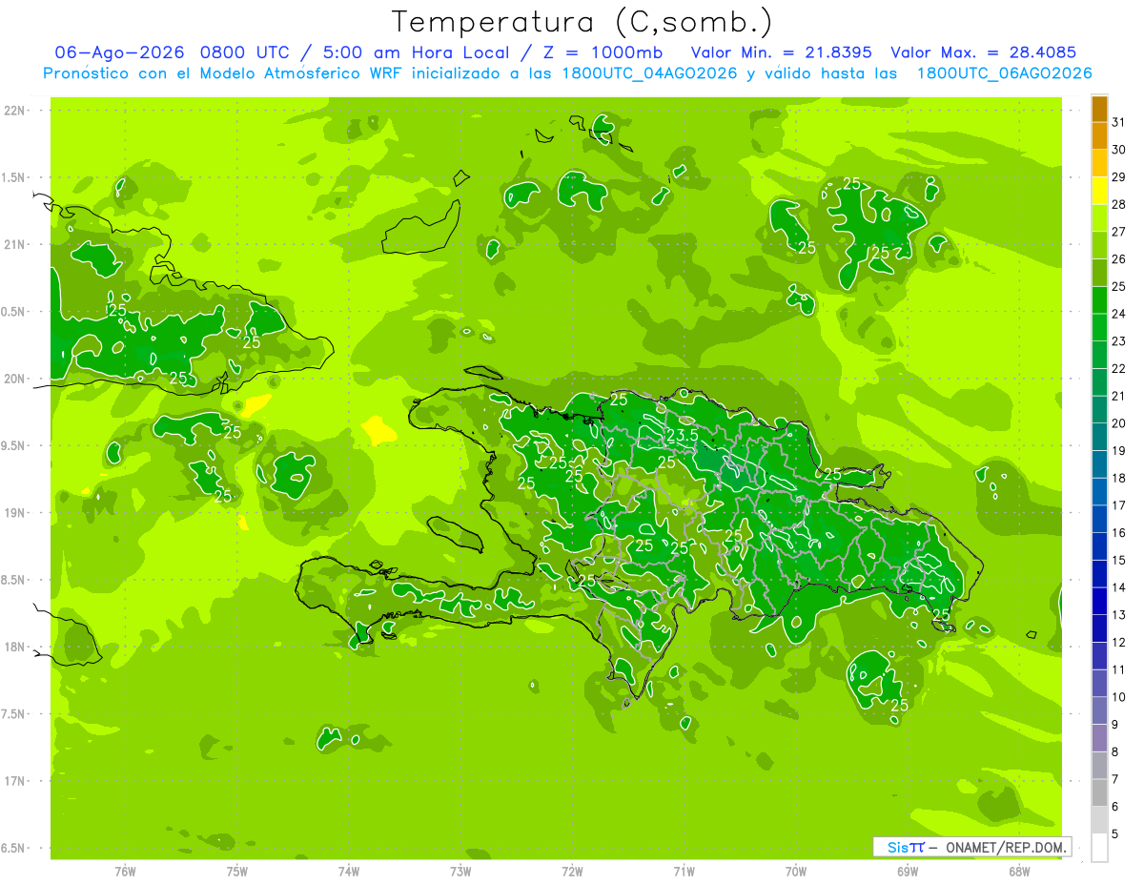Click the '23.5' contour label on Hispaniola
1144x884 pixels.
point(682,435)
